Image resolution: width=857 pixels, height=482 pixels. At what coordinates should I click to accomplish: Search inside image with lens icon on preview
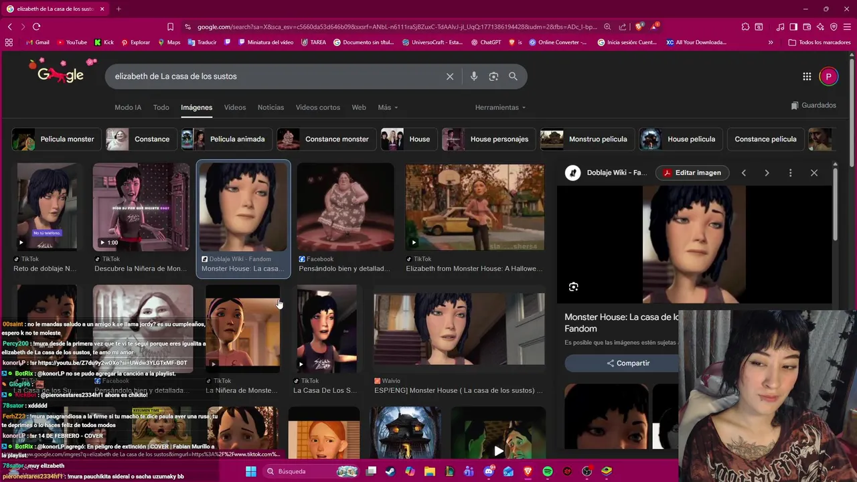click(574, 287)
